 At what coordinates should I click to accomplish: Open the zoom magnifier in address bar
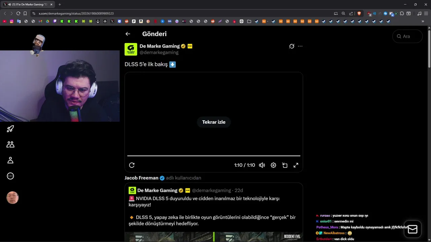(x=343, y=13)
